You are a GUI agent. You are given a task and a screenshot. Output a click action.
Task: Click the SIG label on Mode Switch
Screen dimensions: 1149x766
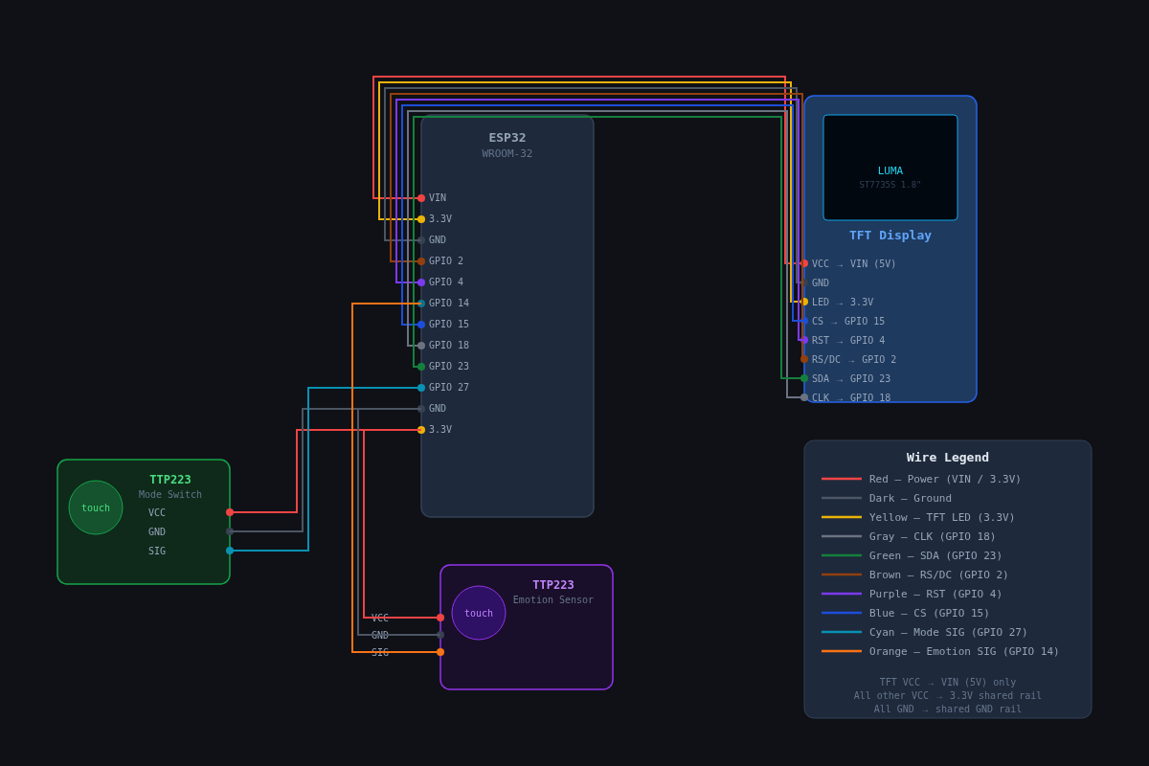pyautogui.click(x=157, y=552)
